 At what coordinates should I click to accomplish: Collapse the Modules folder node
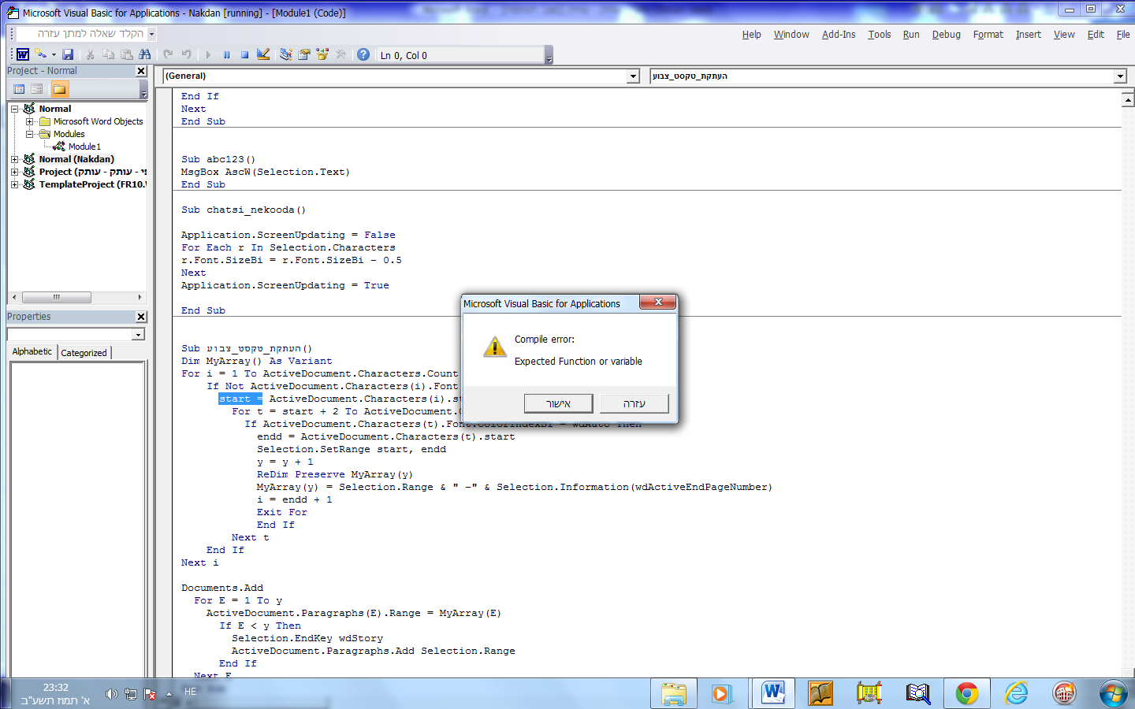point(29,134)
